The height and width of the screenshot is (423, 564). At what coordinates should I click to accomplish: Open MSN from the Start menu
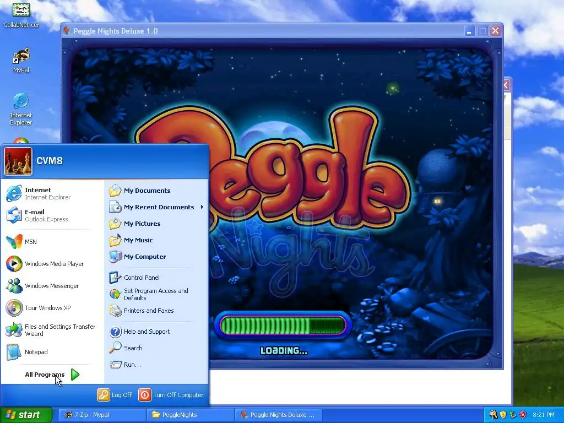[53, 242]
